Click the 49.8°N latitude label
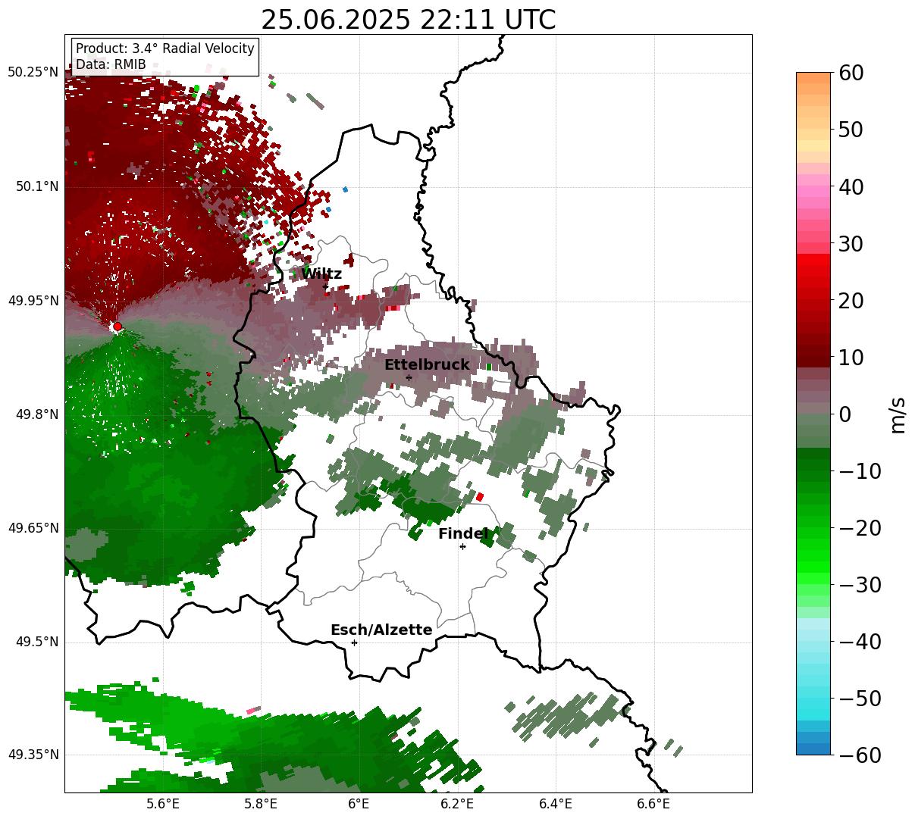 pos(36,415)
